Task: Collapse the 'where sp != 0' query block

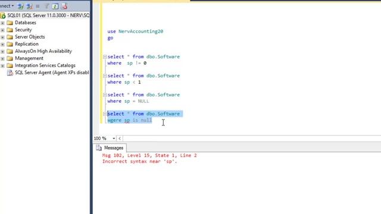Action: click(105, 57)
